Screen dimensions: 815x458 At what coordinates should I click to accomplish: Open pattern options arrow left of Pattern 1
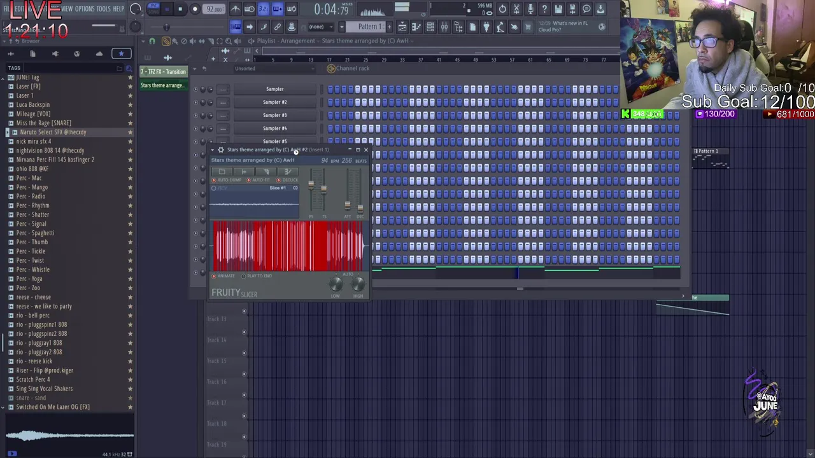pos(342,27)
